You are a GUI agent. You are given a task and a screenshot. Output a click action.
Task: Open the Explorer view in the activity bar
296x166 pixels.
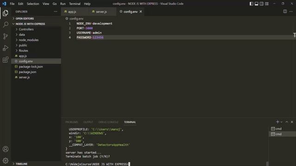point(6,13)
